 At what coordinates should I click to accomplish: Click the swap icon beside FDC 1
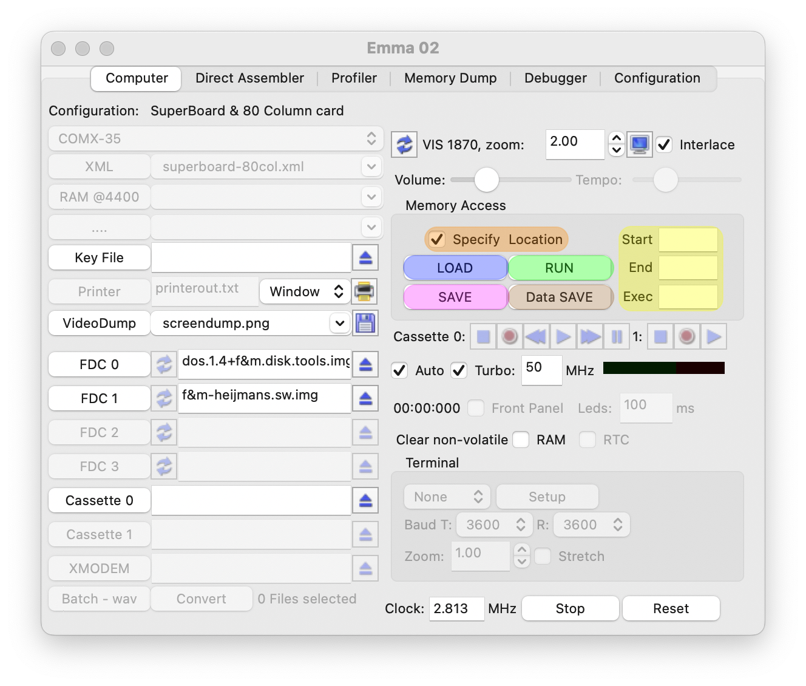(x=164, y=398)
